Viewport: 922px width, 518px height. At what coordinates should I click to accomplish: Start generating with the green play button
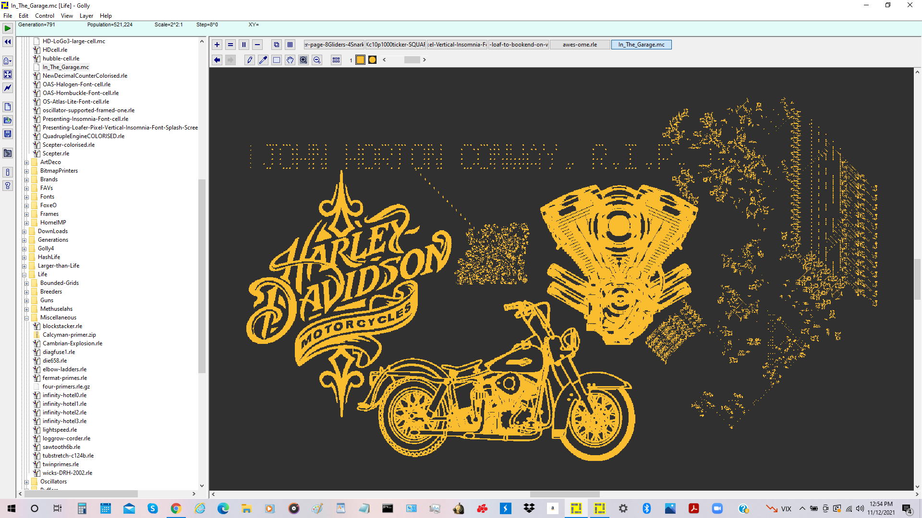click(x=8, y=28)
